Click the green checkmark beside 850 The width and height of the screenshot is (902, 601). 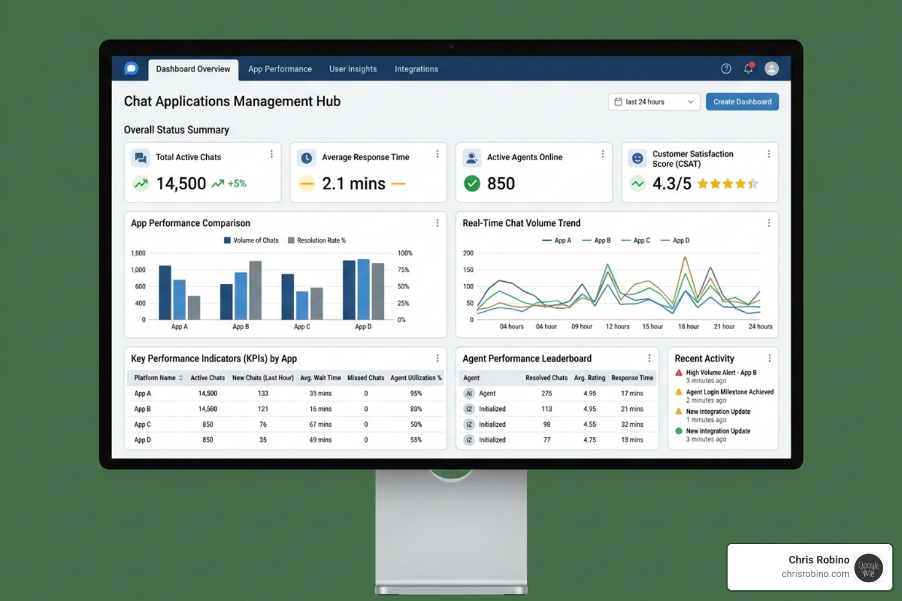coord(472,184)
